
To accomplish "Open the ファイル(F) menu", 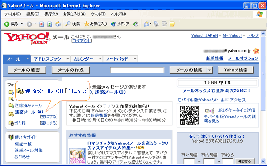I will pos(12,15).
